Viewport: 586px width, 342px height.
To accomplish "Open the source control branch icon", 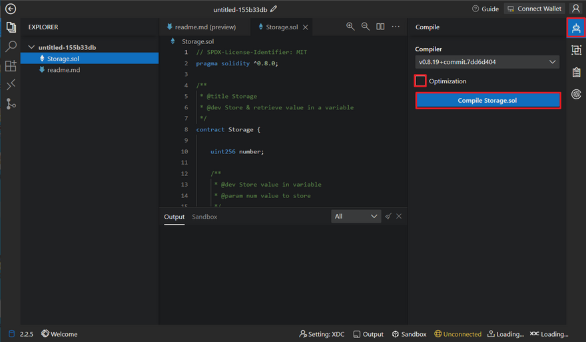I will pos(11,103).
